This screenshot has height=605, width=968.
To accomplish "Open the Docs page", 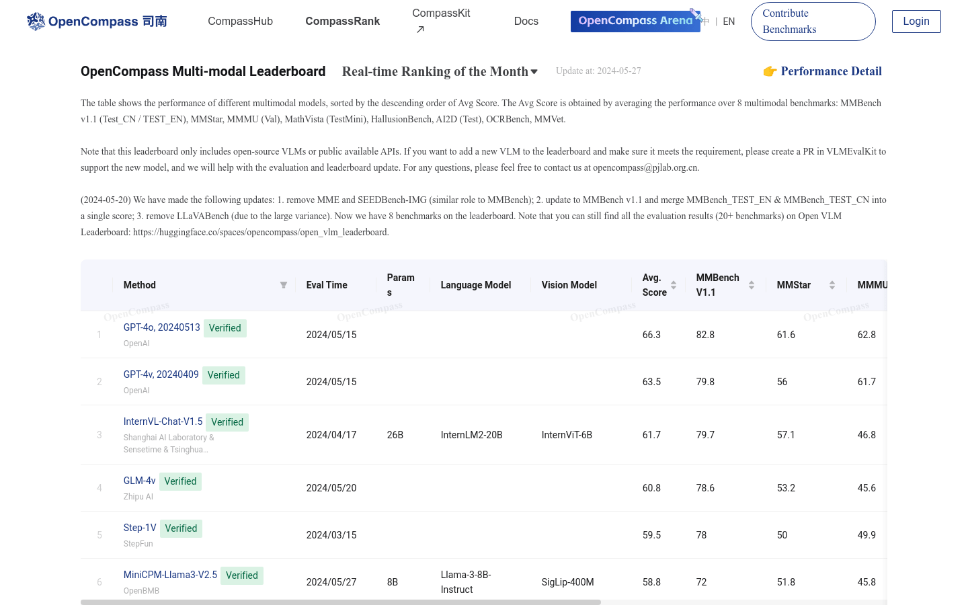I will tap(526, 22).
